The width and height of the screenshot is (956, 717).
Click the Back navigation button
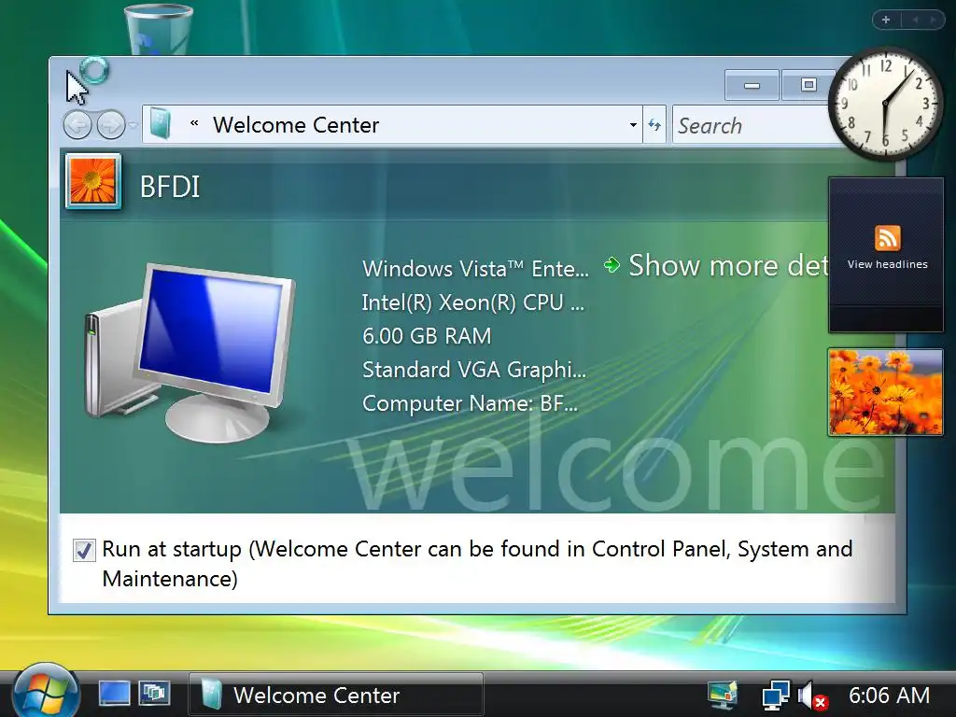click(x=77, y=125)
